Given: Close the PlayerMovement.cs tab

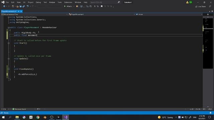Looking at the screenshot, I should point(21,11).
